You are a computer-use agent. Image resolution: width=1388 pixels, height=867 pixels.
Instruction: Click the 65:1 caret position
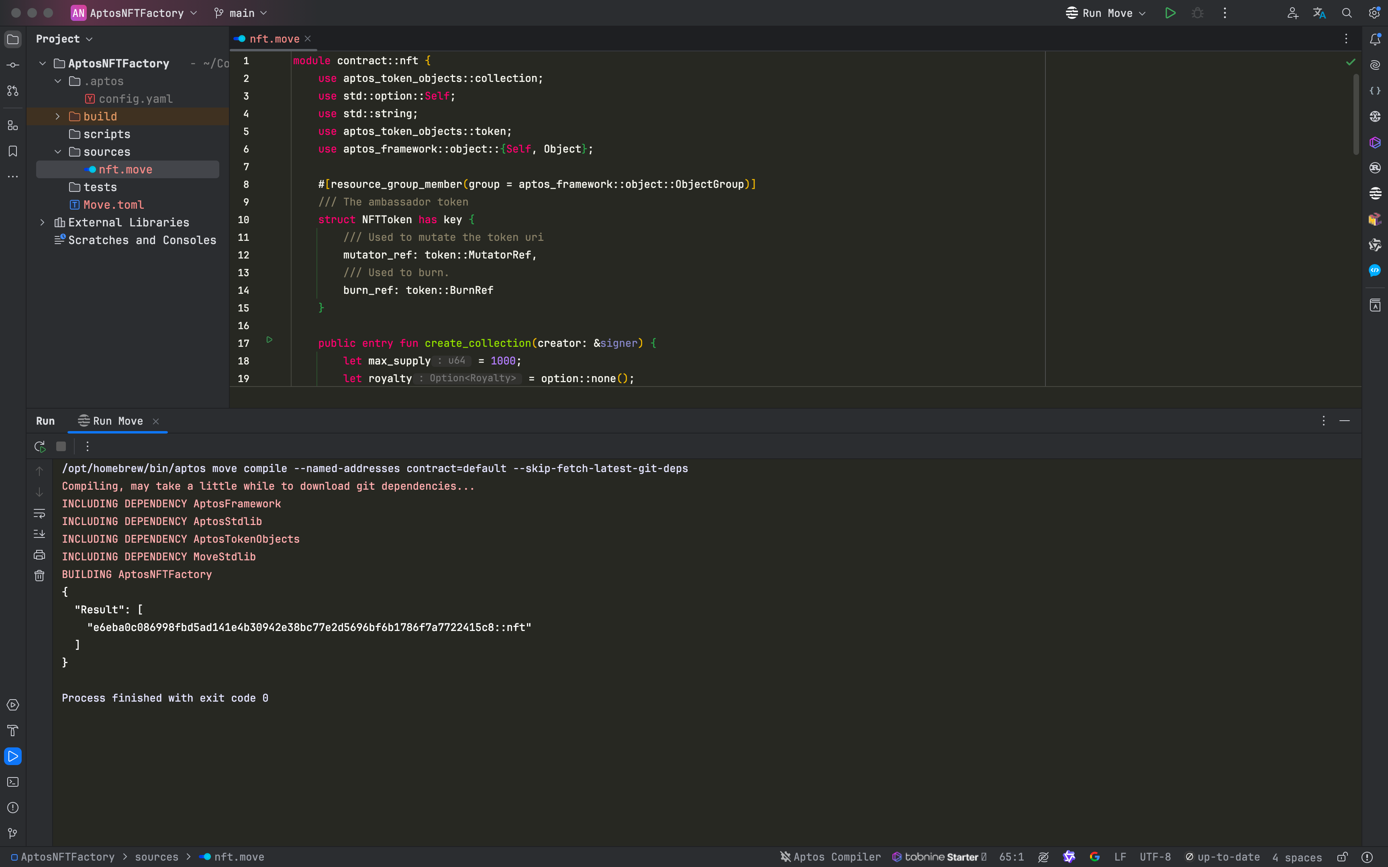click(1011, 857)
